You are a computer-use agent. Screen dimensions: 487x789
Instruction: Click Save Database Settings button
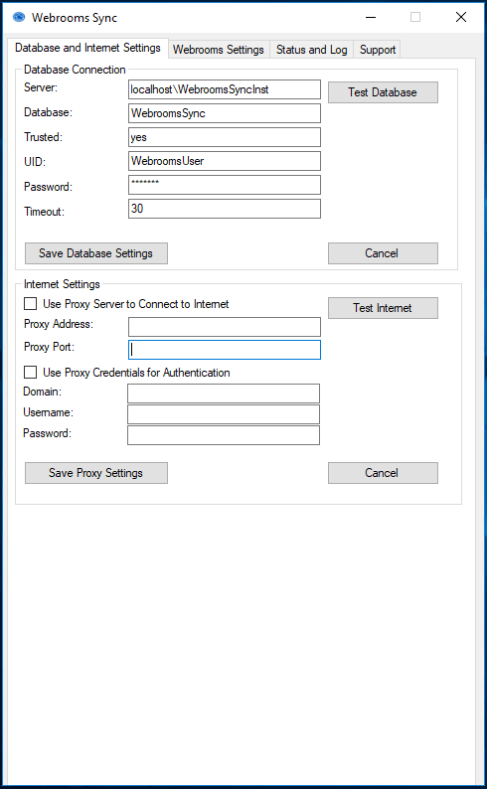click(96, 253)
